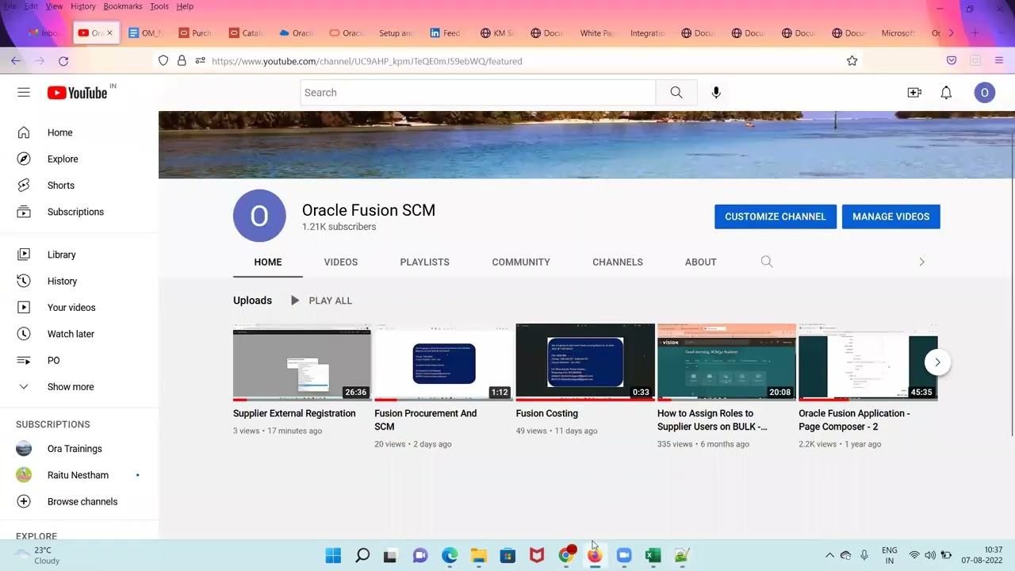Switch to the VIDEOS tab
The height and width of the screenshot is (571, 1015).
[x=341, y=262]
